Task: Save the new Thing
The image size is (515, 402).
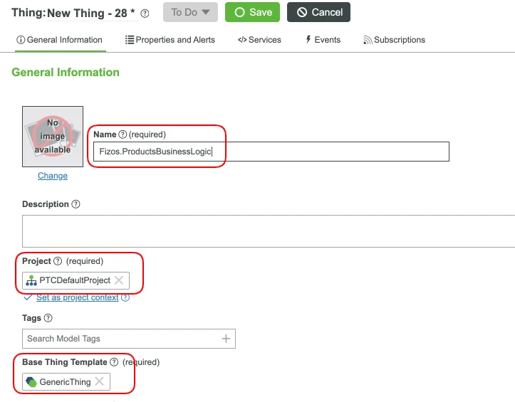Action: pyautogui.click(x=252, y=12)
